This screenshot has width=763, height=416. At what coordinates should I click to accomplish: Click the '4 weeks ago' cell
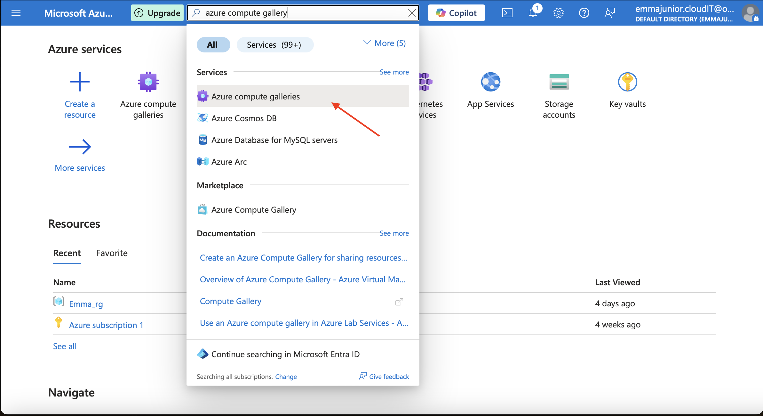tap(618, 325)
